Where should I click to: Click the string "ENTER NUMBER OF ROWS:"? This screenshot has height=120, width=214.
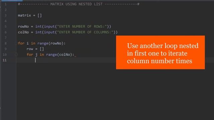point(82,26)
